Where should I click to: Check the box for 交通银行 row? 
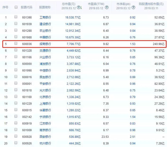point(16,50)
